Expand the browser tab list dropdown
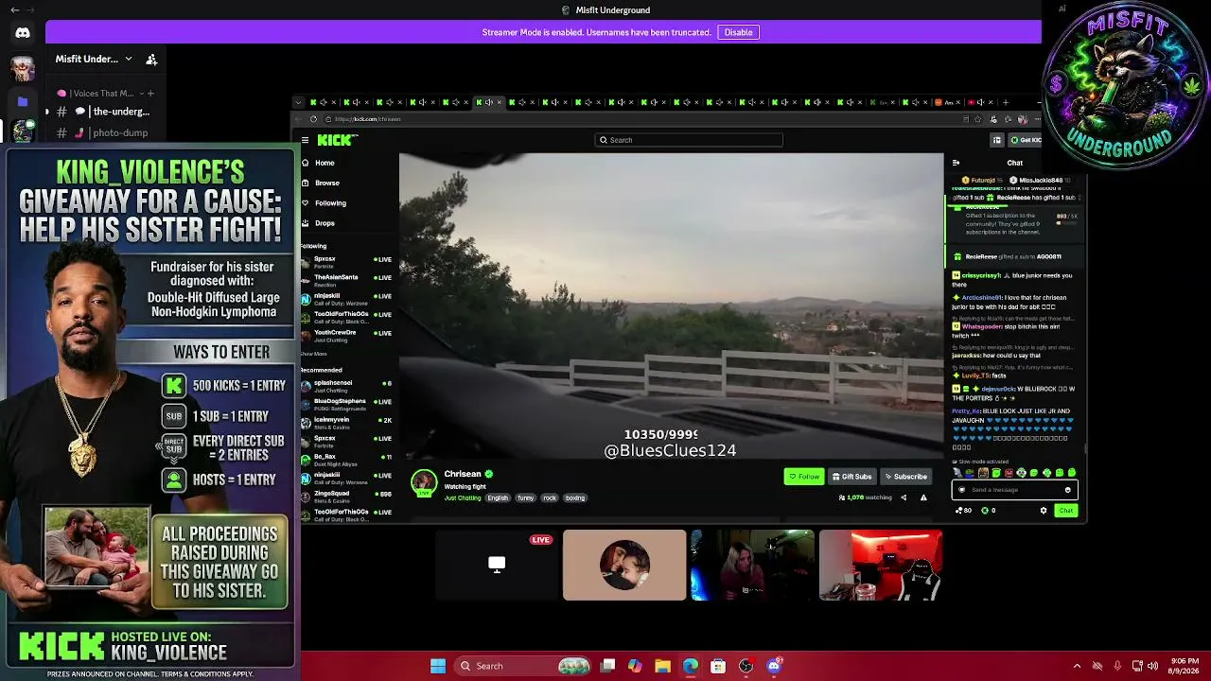Viewport: 1211px width, 681px height. click(x=298, y=102)
